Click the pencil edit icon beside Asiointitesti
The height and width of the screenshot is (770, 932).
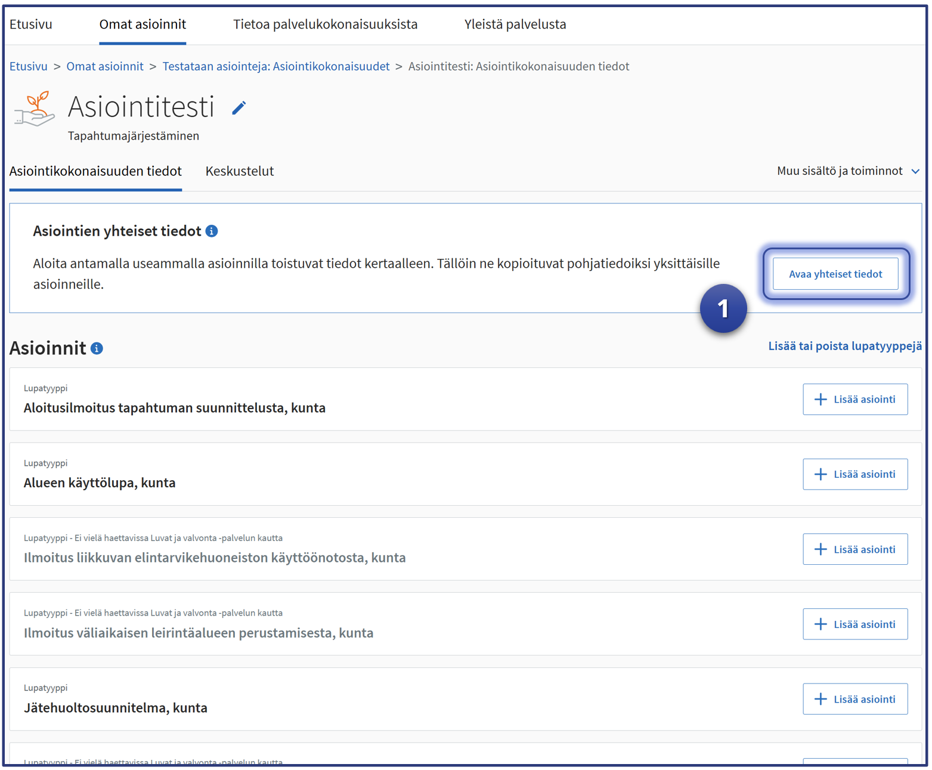click(239, 108)
